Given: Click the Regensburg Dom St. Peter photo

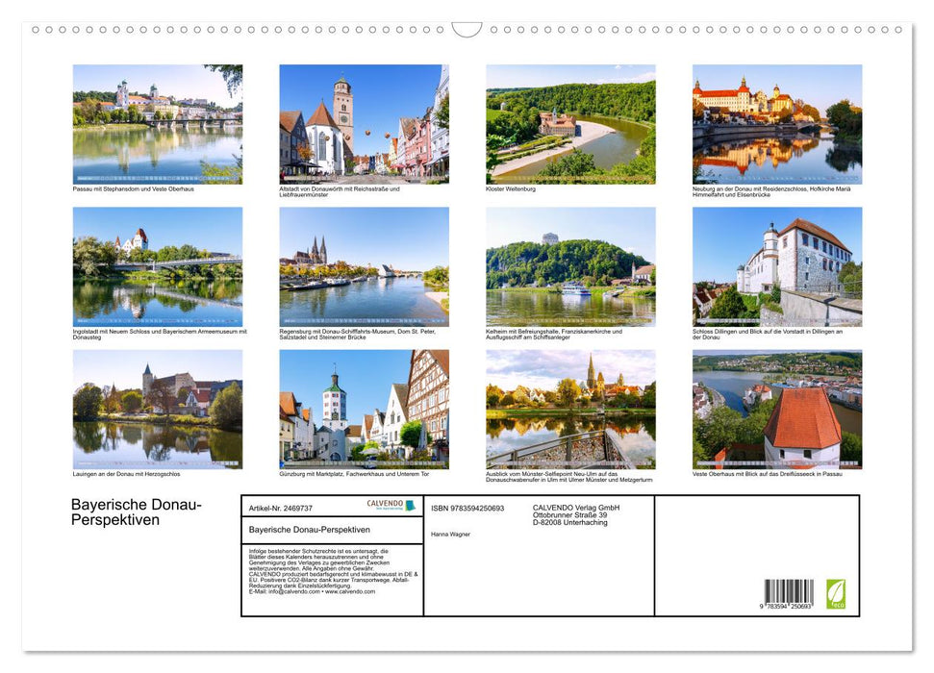Looking at the screenshot, I should coord(364,266).
